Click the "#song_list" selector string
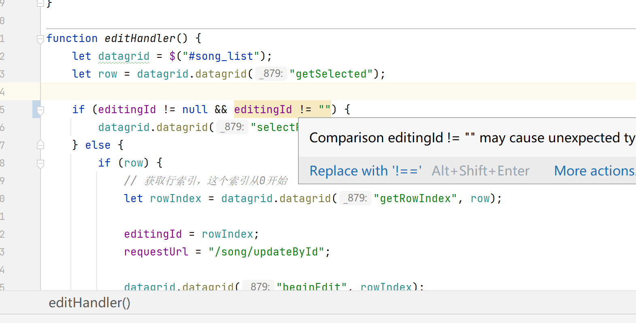This screenshot has width=636, height=323. point(221,56)
